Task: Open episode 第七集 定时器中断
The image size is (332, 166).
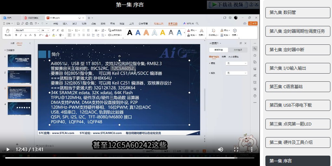Action: coord(298,50)
